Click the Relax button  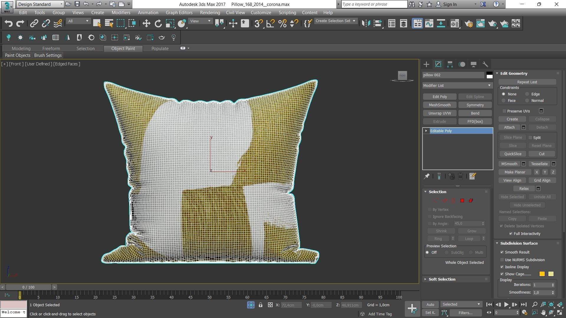524,188
